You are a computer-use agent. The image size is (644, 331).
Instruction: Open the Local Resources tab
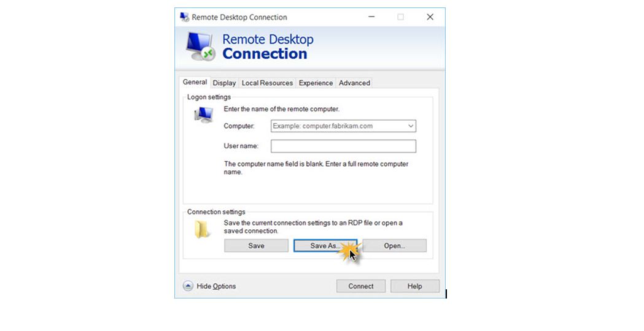[x=267, y=83]
